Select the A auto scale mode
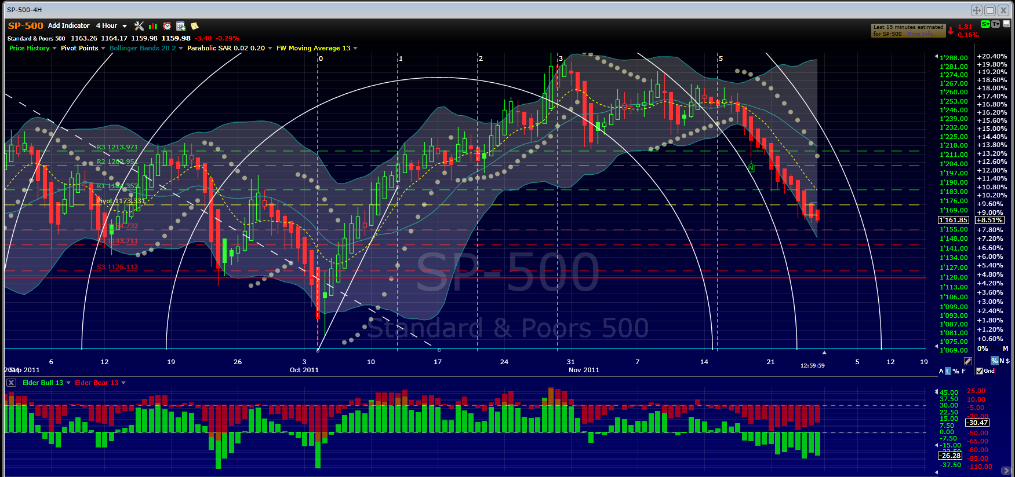This screenshot has width=1015, height=477. coord(941,371)
